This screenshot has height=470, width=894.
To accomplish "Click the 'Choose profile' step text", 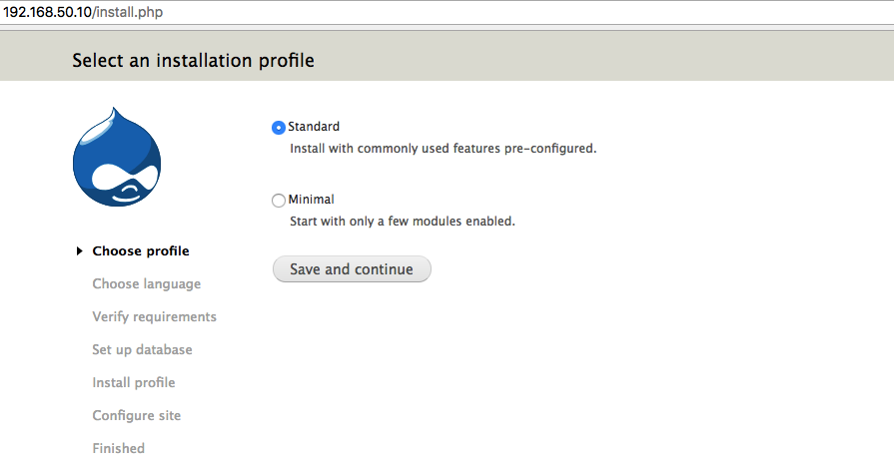I will [141, 251].
